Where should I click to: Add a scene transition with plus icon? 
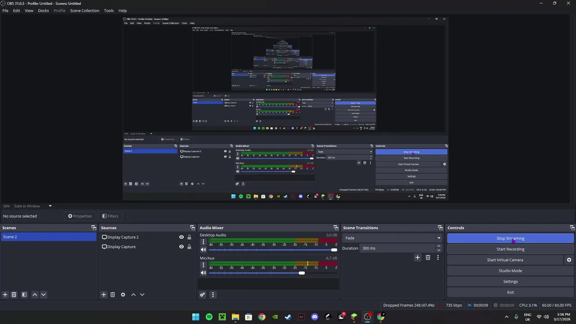coord(418,257)
